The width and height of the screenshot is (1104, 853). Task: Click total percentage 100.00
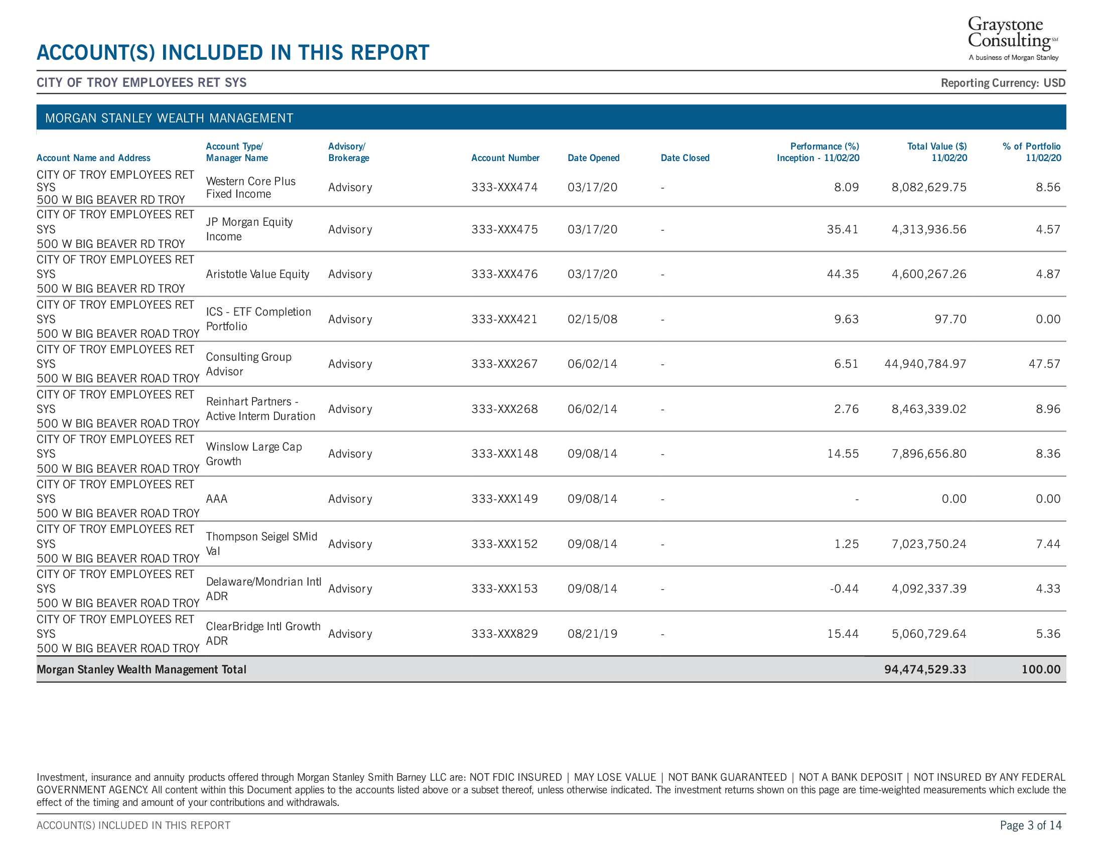(x=1041, y=669)
